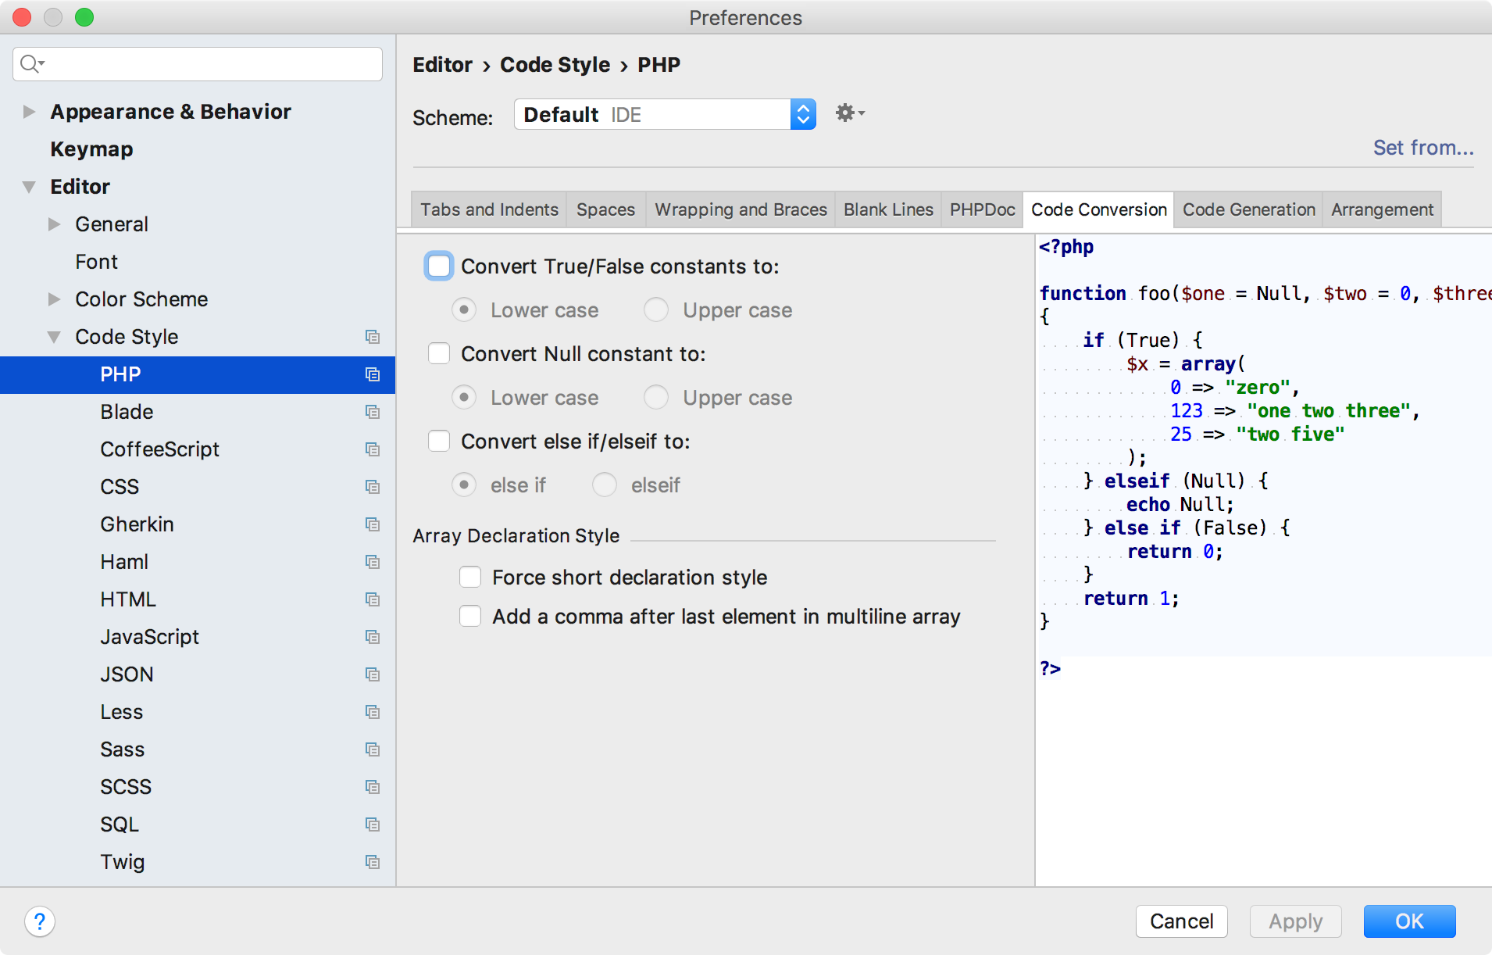1492x955 pixels.
Task: Check Force short declaration style
Action: pos(470,577)
